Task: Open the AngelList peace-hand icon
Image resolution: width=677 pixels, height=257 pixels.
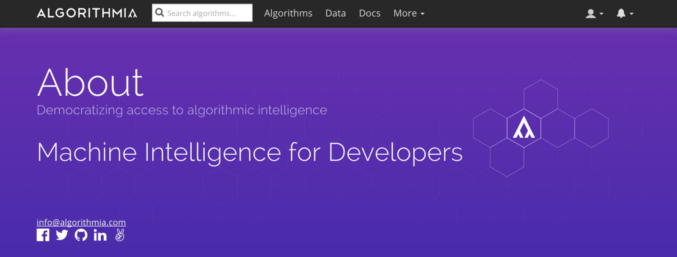Action: coord(120,235)
